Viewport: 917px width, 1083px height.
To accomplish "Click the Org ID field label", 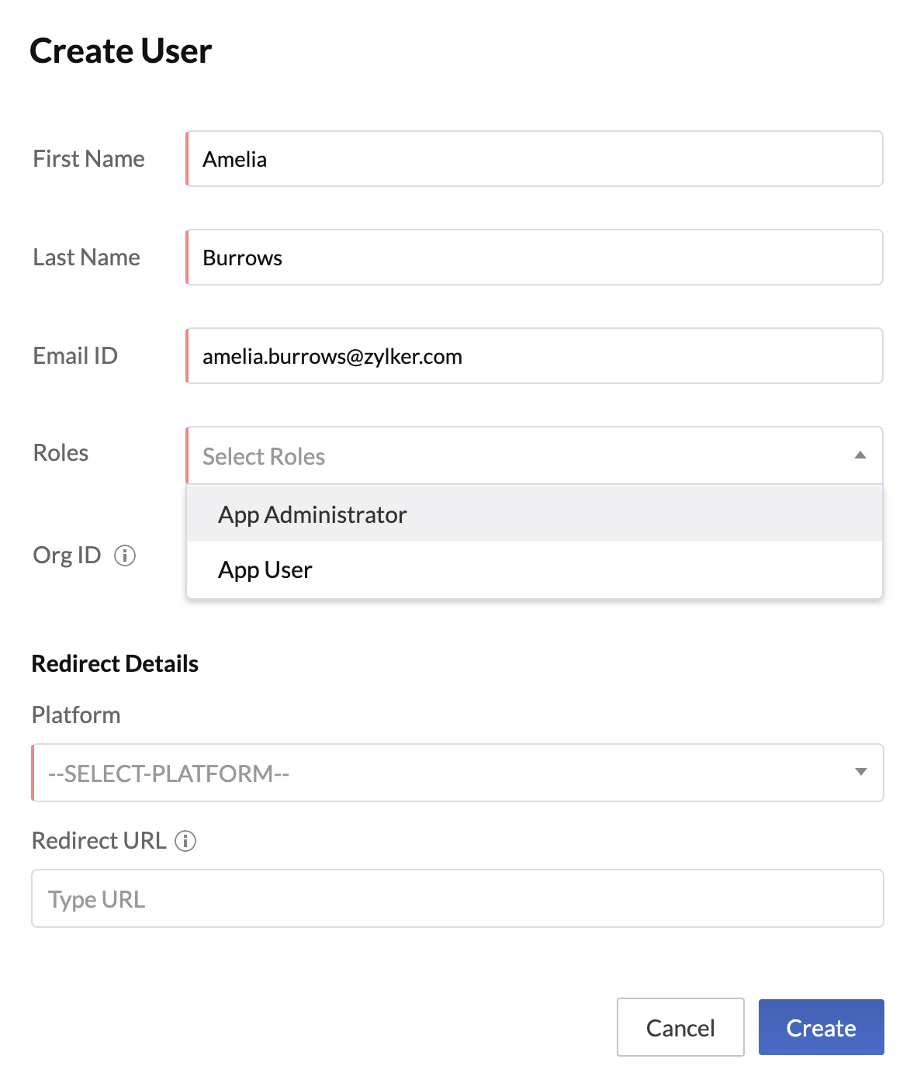I will 67,555.
